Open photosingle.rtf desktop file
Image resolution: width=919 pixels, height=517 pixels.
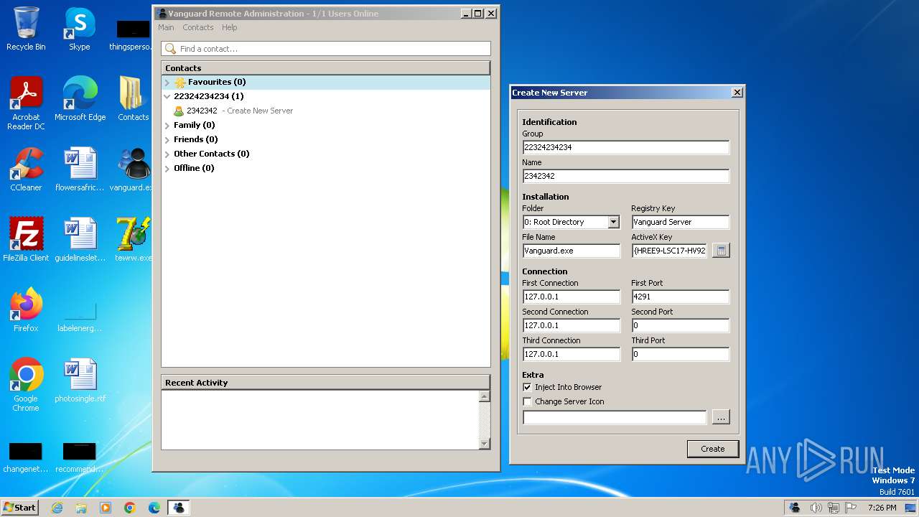[x=80, y=381]
